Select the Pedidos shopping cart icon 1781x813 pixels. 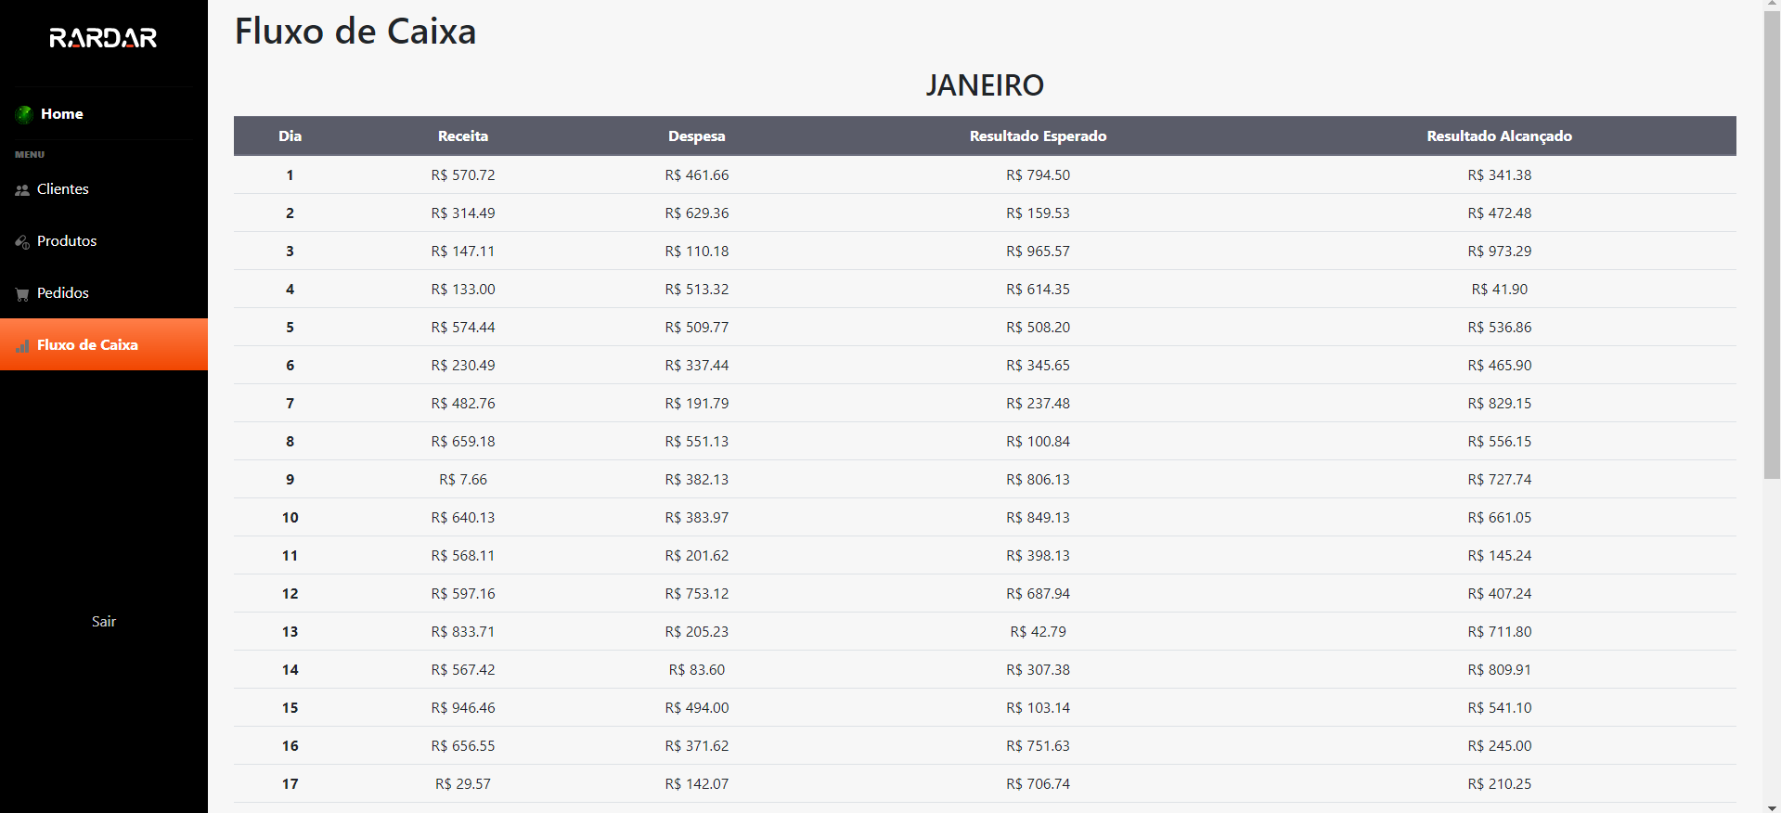pyautogui.click(x=21, y=293)
